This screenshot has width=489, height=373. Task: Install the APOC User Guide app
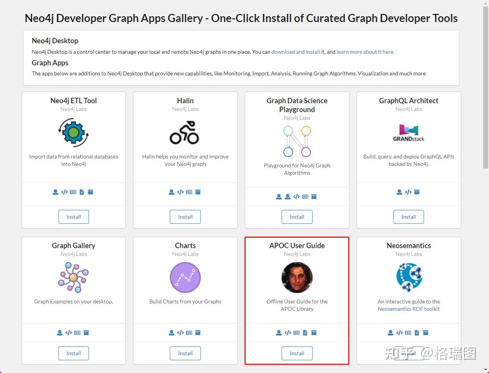click(297, 353)
